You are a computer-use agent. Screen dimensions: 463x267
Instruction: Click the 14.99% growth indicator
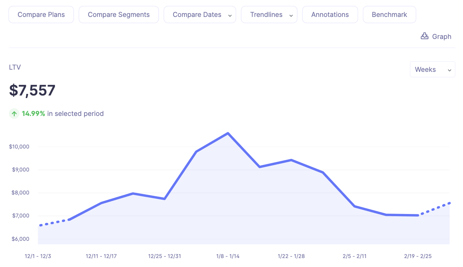coord(33,113)
